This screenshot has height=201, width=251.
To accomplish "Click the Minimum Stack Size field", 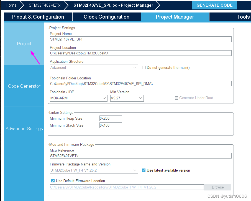I will (x=111, y=125).
